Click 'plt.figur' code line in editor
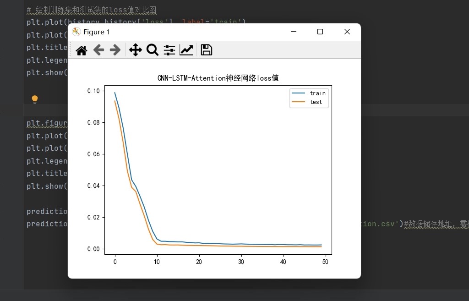Screen dimensions: 469x301 (47, 123)
